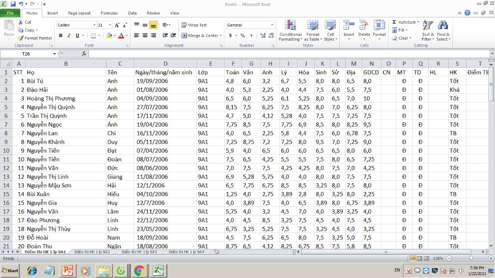Toggle Center horizontal alignment
Image resolution: width=495 pixels, height=278 pixels.
click(x=145, y=35)
